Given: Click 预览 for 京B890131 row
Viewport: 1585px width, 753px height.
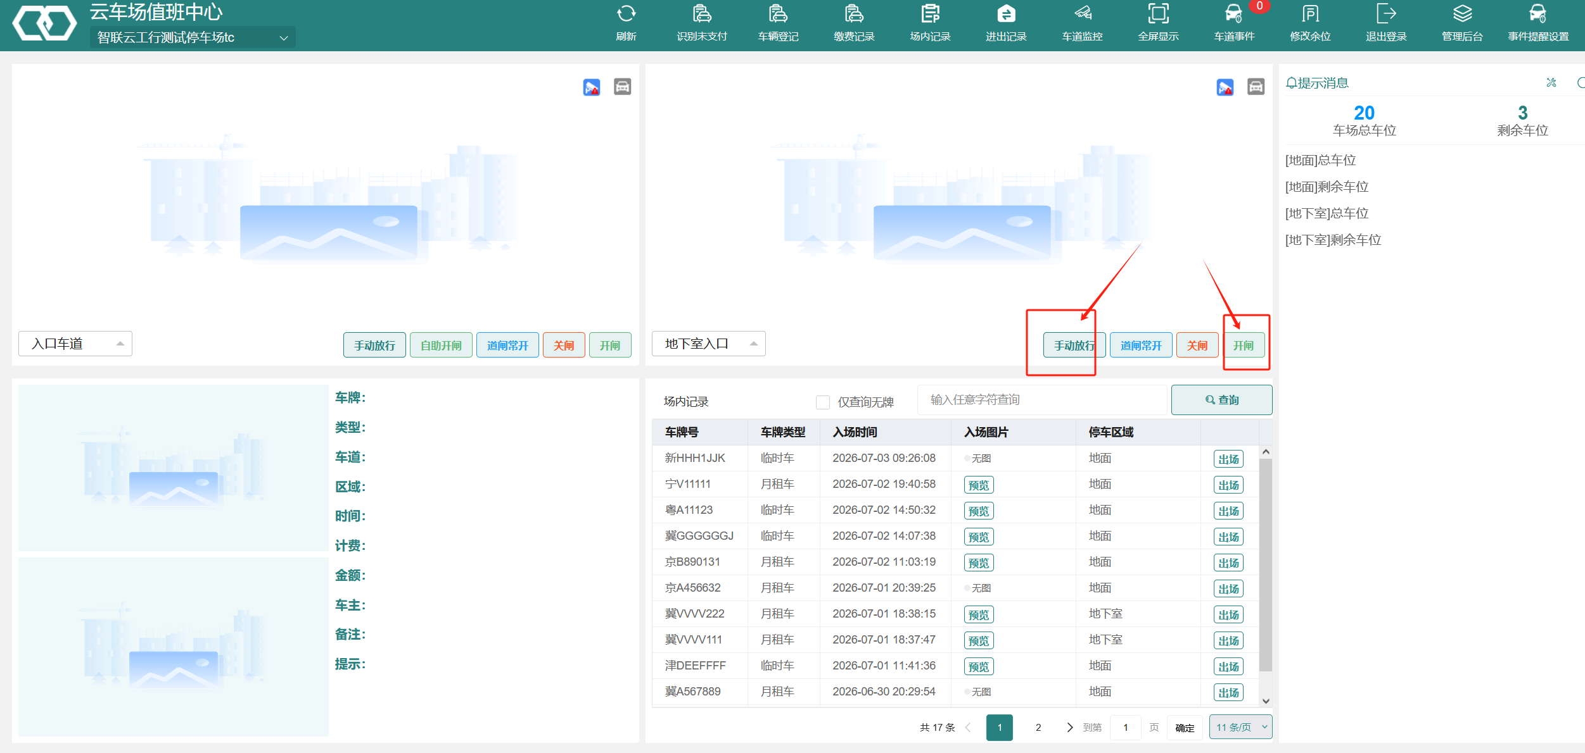Looking at the screenshot, I should click(x=979, y=563).
